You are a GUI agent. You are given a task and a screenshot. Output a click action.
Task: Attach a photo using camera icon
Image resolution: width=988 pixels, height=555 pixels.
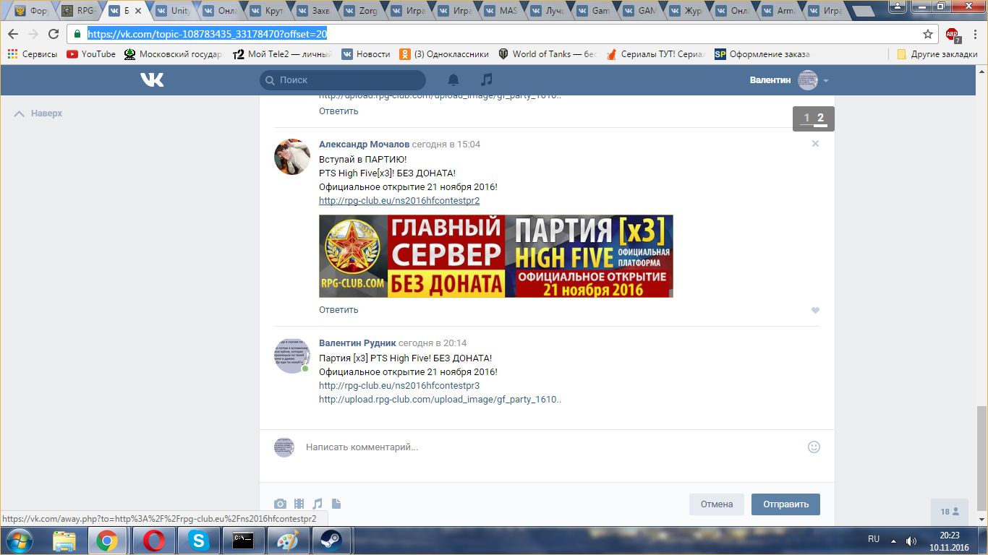(280, 504)
